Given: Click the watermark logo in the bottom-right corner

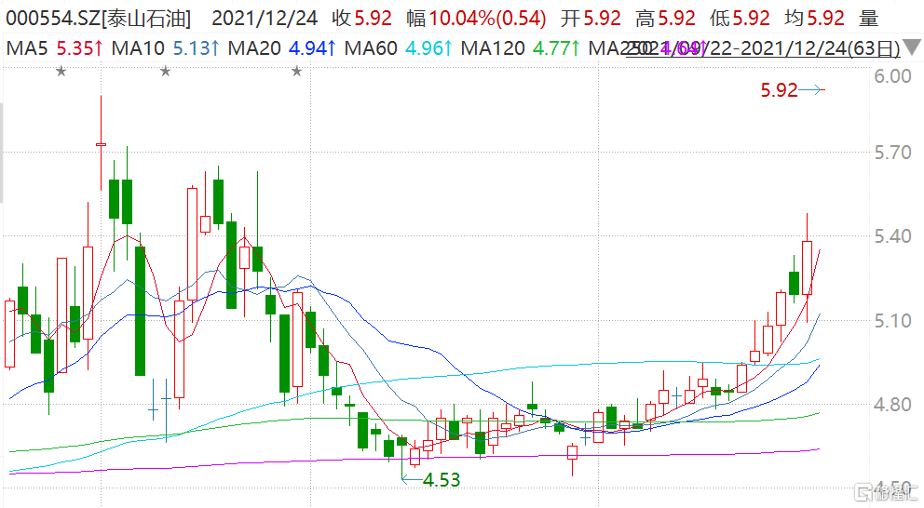Looking at the screenshot, I should click(x=886, y=490).
